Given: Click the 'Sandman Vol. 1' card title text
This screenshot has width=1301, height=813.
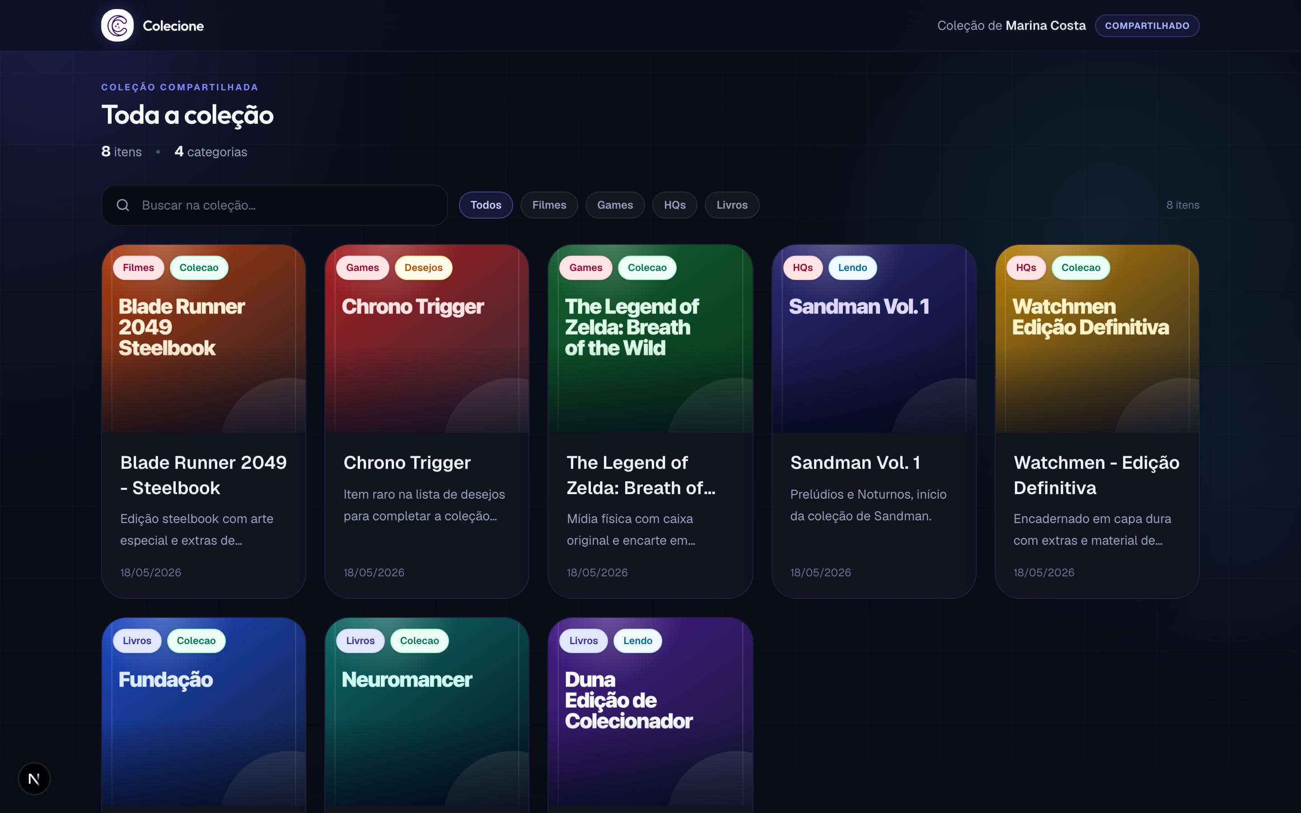Looking at the screenshot, I should 855,463.
